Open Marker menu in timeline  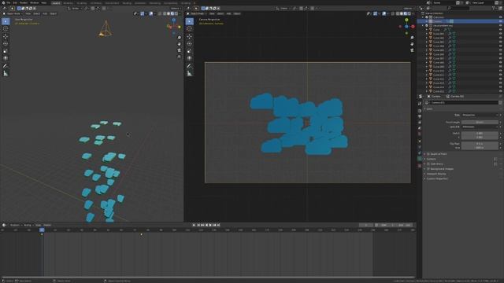click(47, 226)
